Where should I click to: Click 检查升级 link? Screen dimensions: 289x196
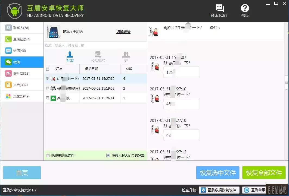[189, 190]
